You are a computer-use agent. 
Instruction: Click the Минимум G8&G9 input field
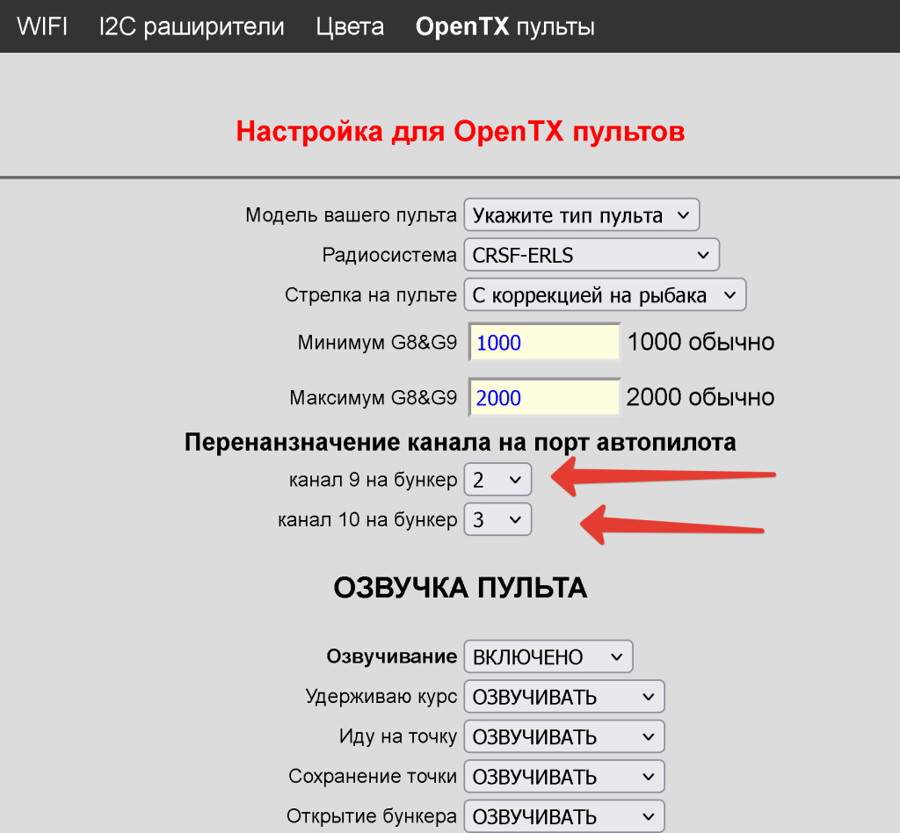point(544,342)
